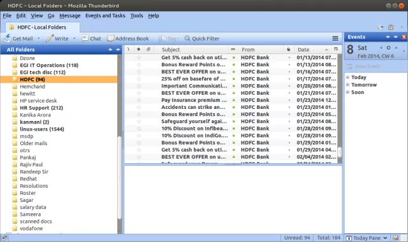Open the hamburger application menu
The width and height of the screenshot is (408, 242).
point(335,38)
